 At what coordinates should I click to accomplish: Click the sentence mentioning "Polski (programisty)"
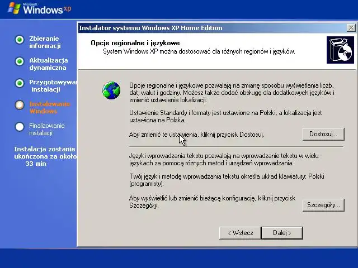click(227, 180)
